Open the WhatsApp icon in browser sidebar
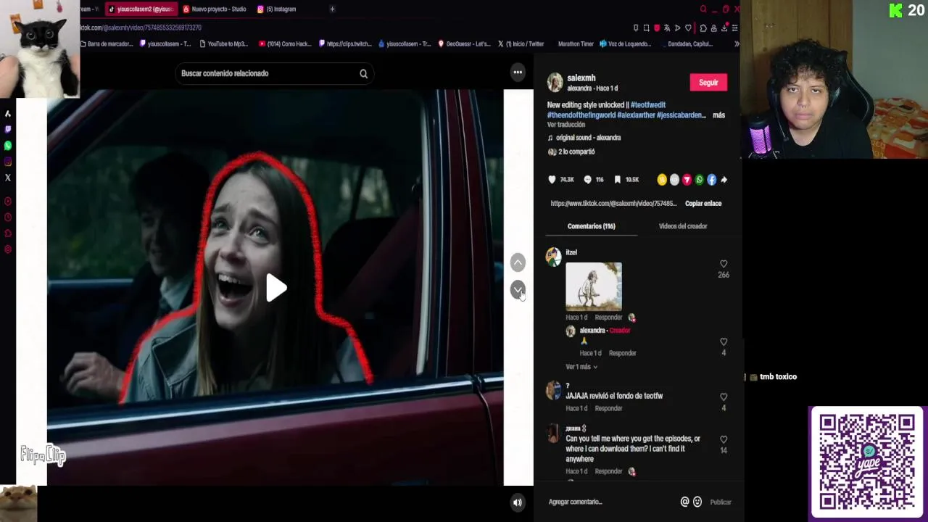Viewport: 928px width, 522px height. [8, 146]
